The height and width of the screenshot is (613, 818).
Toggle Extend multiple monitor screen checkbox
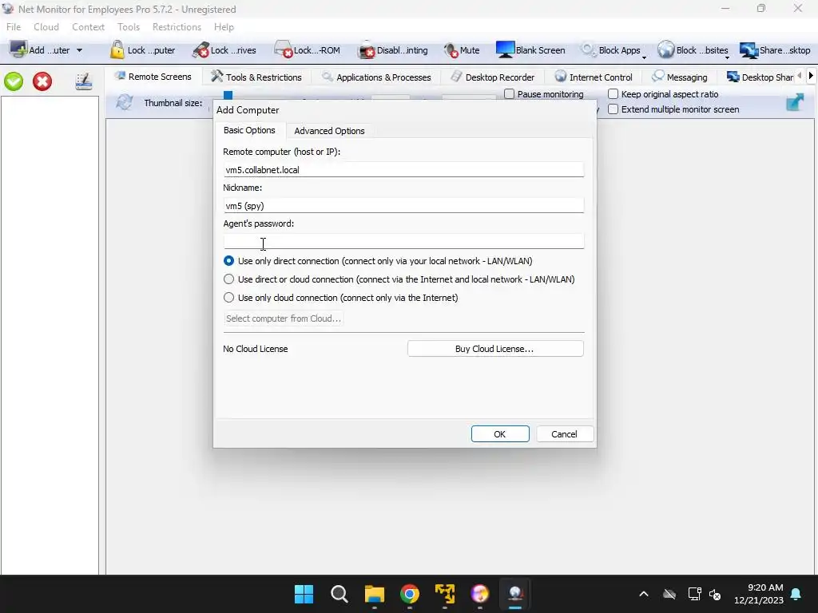click(x=613, y=109)
